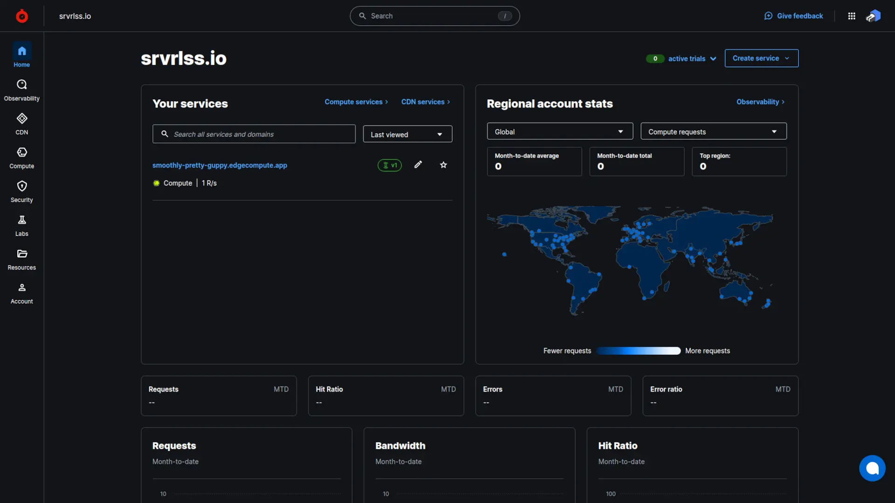Open the user profile avatar
Screen dimensions: 895x503
(x=874, y=16)
